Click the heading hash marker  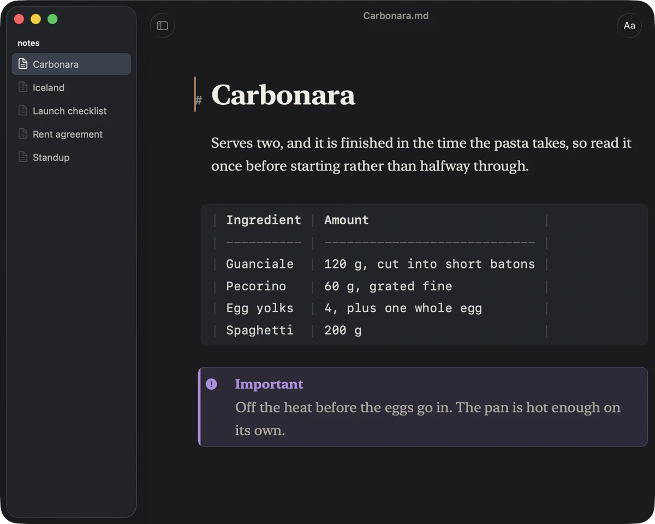(199, 100)
